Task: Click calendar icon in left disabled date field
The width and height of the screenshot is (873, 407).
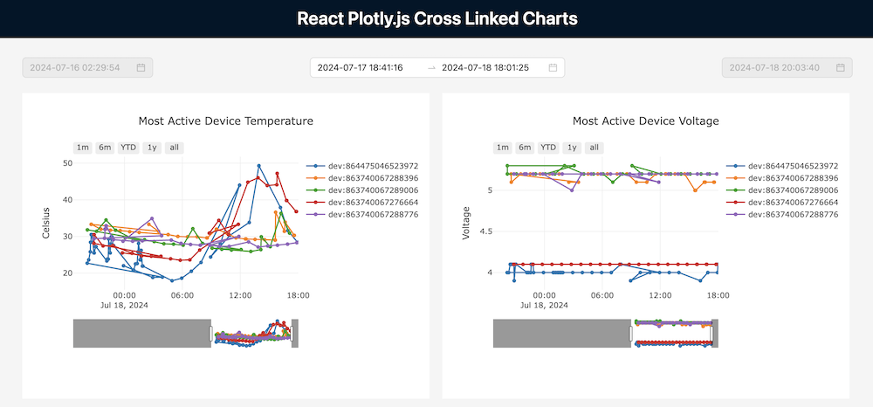Action: coord(141,67)
